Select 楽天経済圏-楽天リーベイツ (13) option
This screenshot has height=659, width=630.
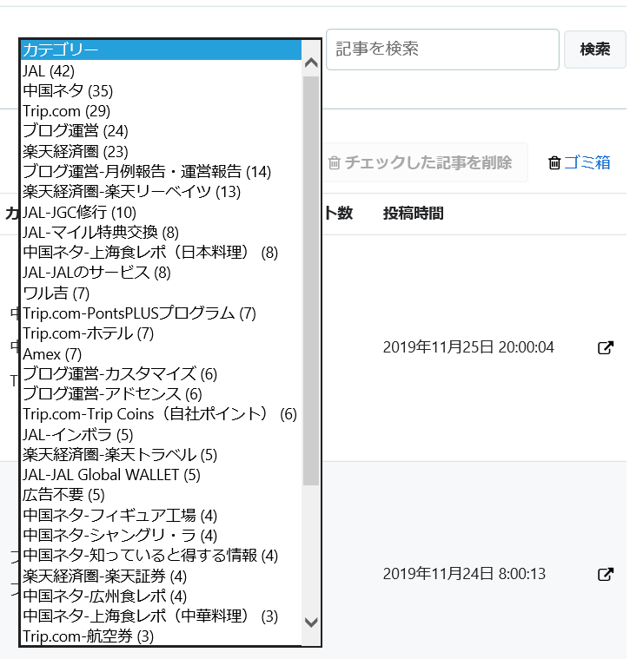161,192
